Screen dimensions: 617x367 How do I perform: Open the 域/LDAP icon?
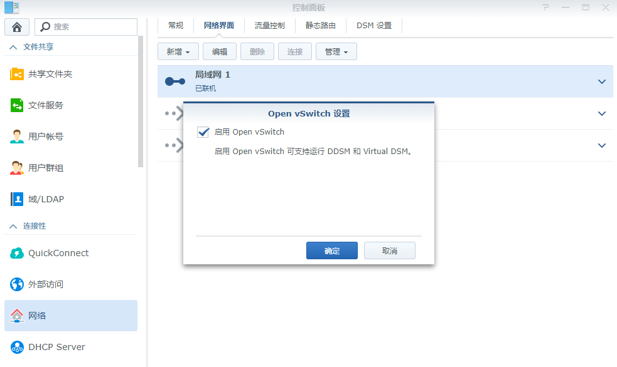(x=17, y=199)
